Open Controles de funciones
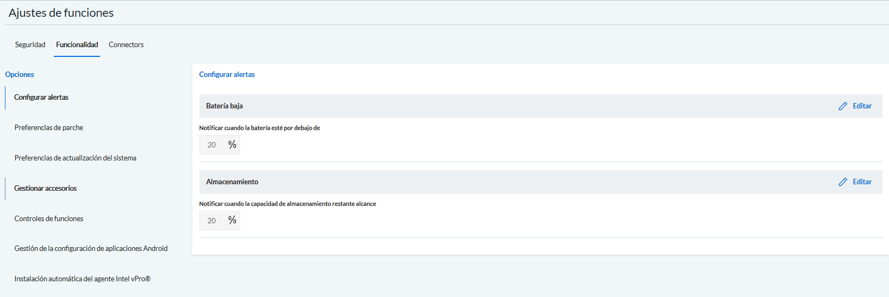 (49, 219)
